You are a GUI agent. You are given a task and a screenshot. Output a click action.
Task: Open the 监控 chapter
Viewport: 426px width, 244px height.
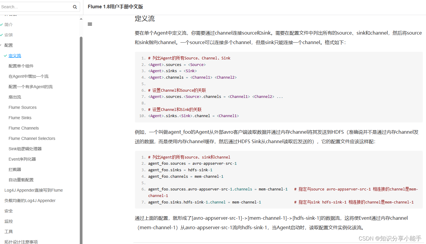click(x=9, y=221)
